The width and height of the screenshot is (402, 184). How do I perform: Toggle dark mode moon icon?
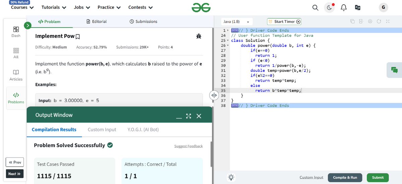pyautogui.click(x=329, y=8)
